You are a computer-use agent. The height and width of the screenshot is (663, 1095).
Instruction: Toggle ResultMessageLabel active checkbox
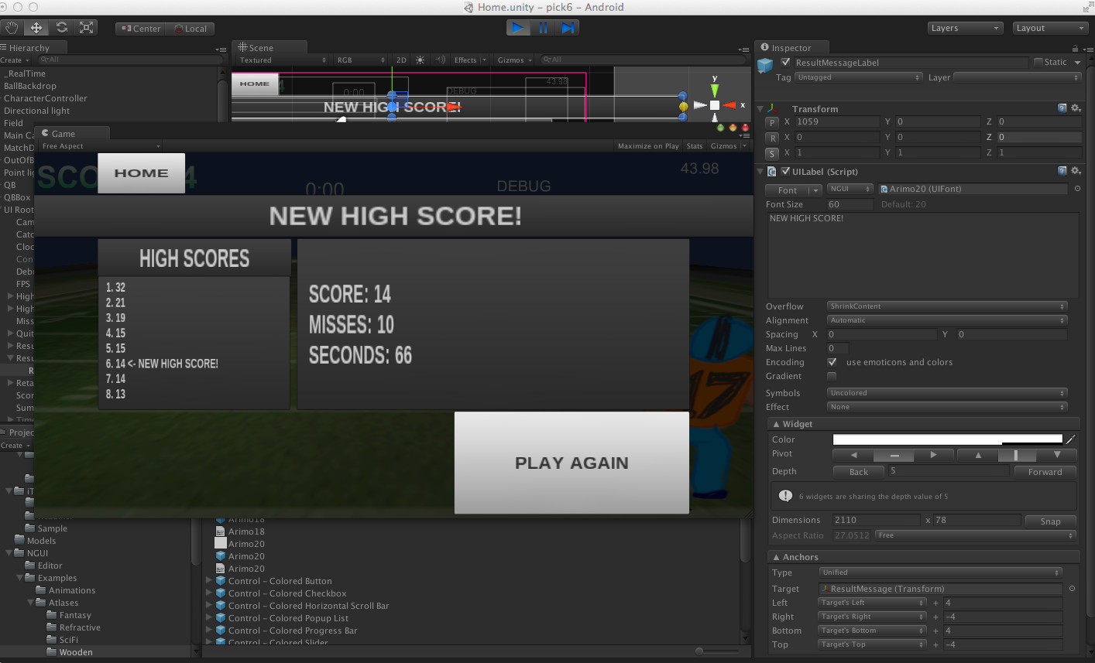(785, 62)
